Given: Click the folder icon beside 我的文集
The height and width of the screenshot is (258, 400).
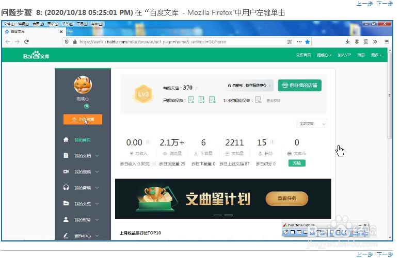Looking at the screenshot, I should click(x=66, y=203).
